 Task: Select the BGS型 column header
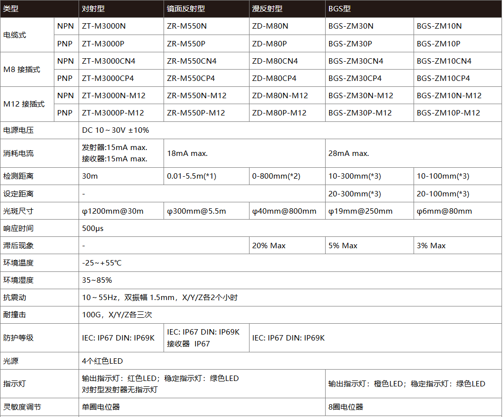[339, 9]
